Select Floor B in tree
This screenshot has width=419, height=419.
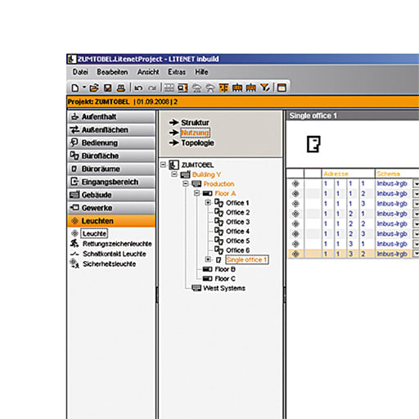tap(225, 269)
